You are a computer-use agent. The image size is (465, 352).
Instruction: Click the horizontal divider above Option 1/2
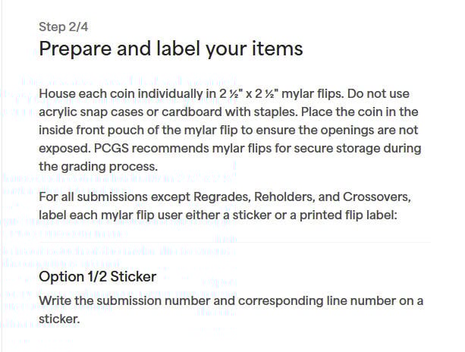tap(234, 242)
